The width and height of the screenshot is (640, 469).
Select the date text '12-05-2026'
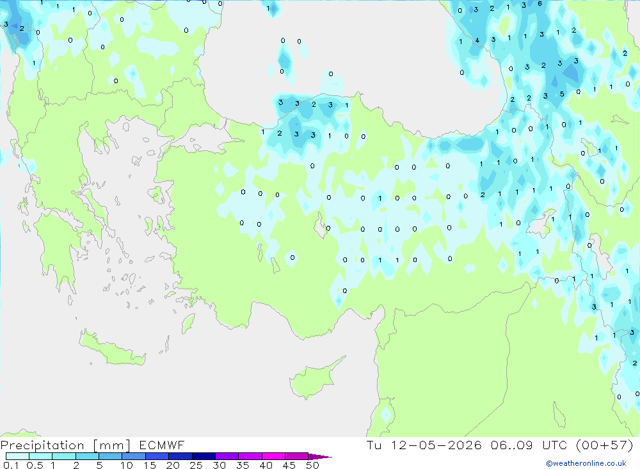point(436,445)
